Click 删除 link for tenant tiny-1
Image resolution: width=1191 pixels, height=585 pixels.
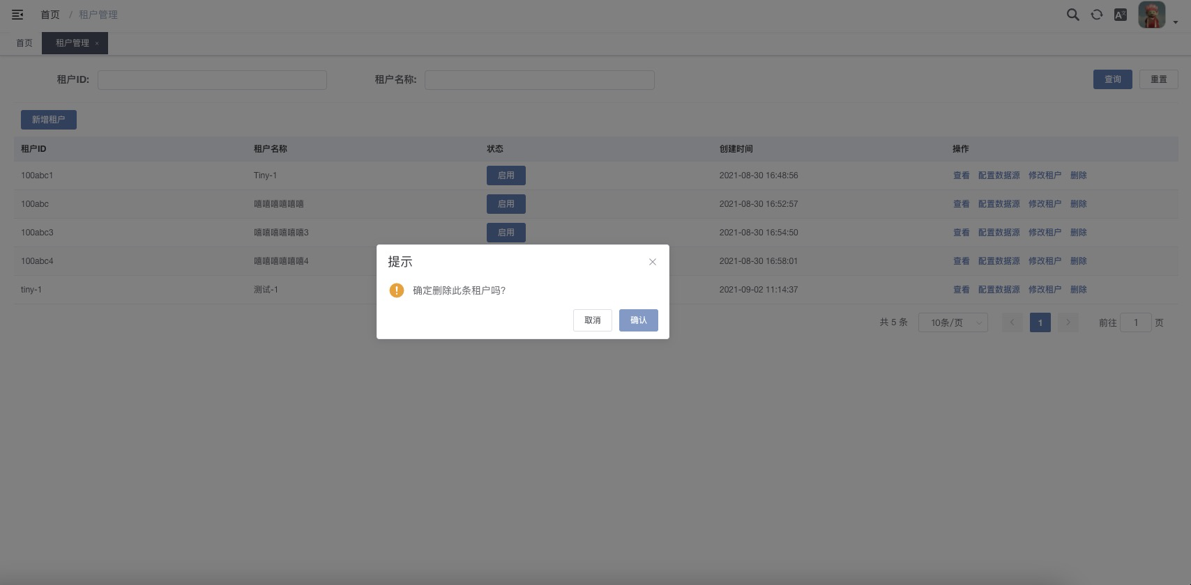1078,290
